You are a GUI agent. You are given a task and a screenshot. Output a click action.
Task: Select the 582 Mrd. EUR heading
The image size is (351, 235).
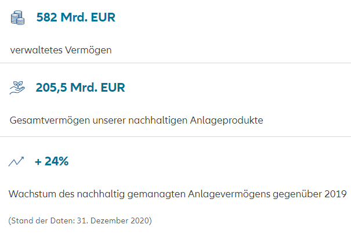pyautogui.click(x=76, y=17)
